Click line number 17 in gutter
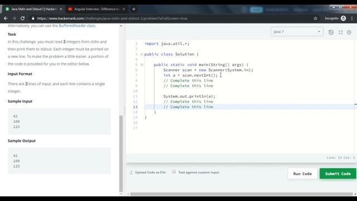 [135, 128]
